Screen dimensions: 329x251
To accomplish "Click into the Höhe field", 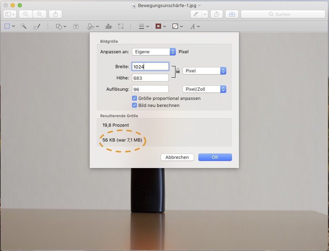I will coord(150,78).
